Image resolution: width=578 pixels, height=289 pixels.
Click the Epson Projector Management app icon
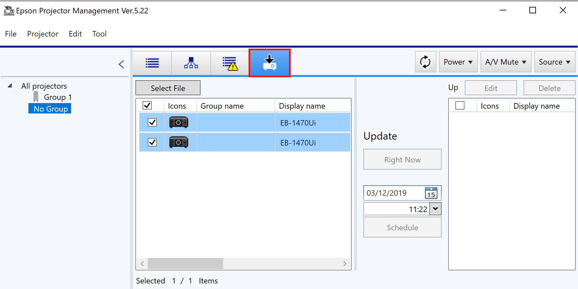(x=9, y=10)
